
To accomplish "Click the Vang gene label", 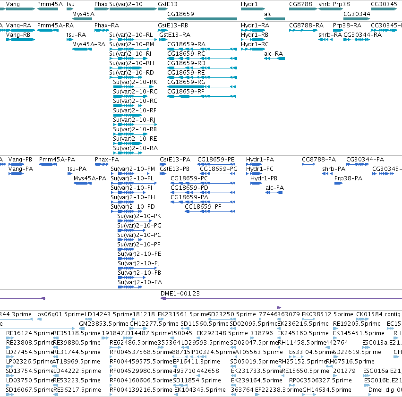I will [13, 4].
